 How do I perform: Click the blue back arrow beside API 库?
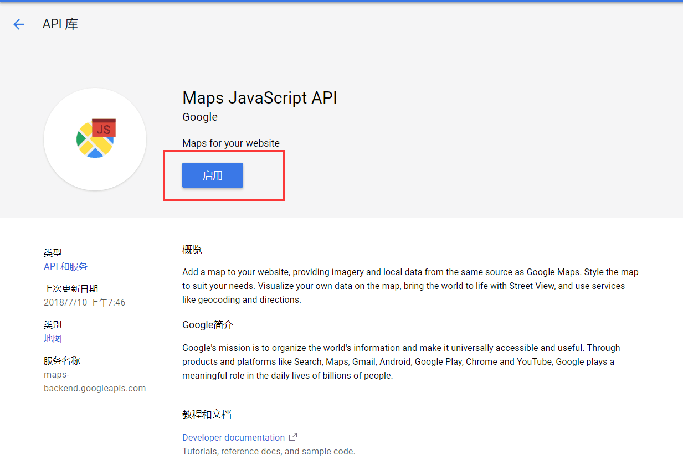click(19, 24)
